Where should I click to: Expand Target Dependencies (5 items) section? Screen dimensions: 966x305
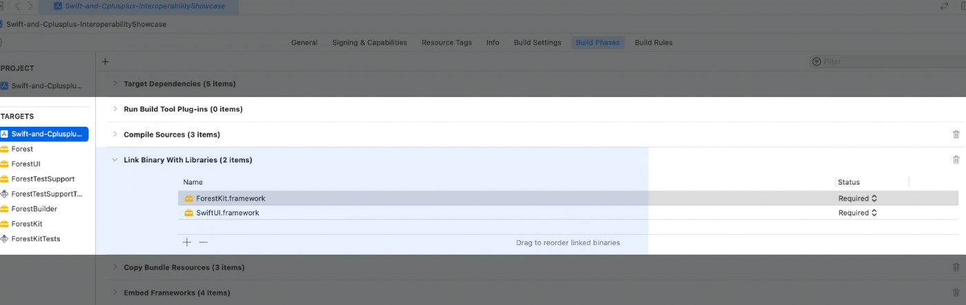coord(115,84)
